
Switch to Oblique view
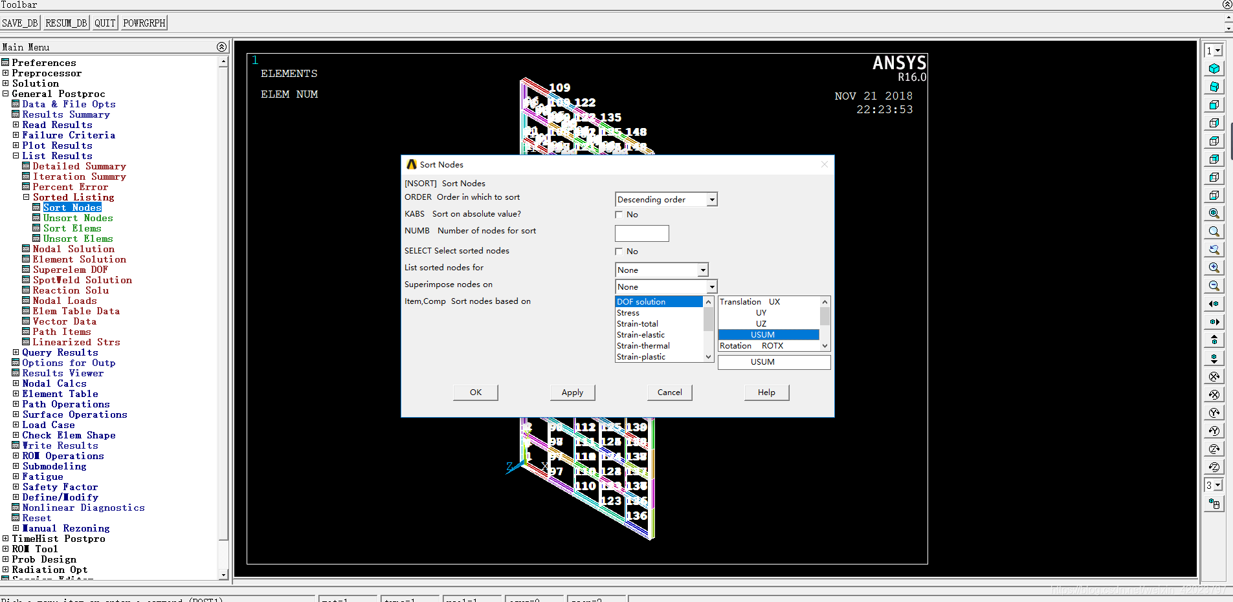pyautogui.click(x=1214, y=87)
